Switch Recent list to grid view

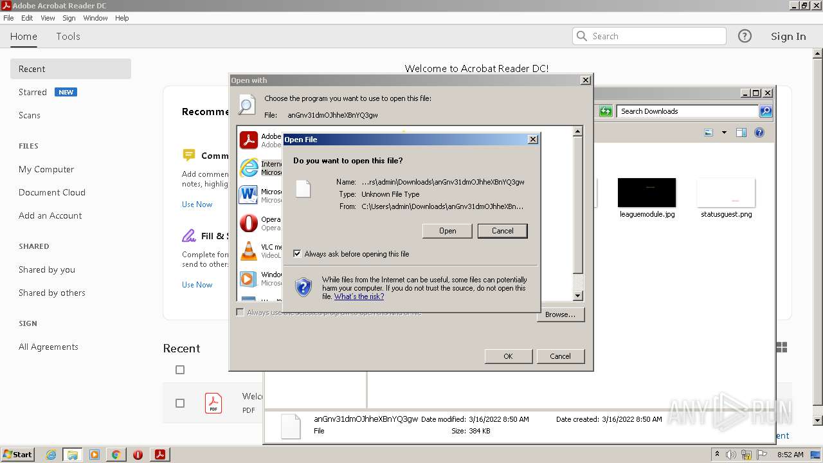point(782,348)
